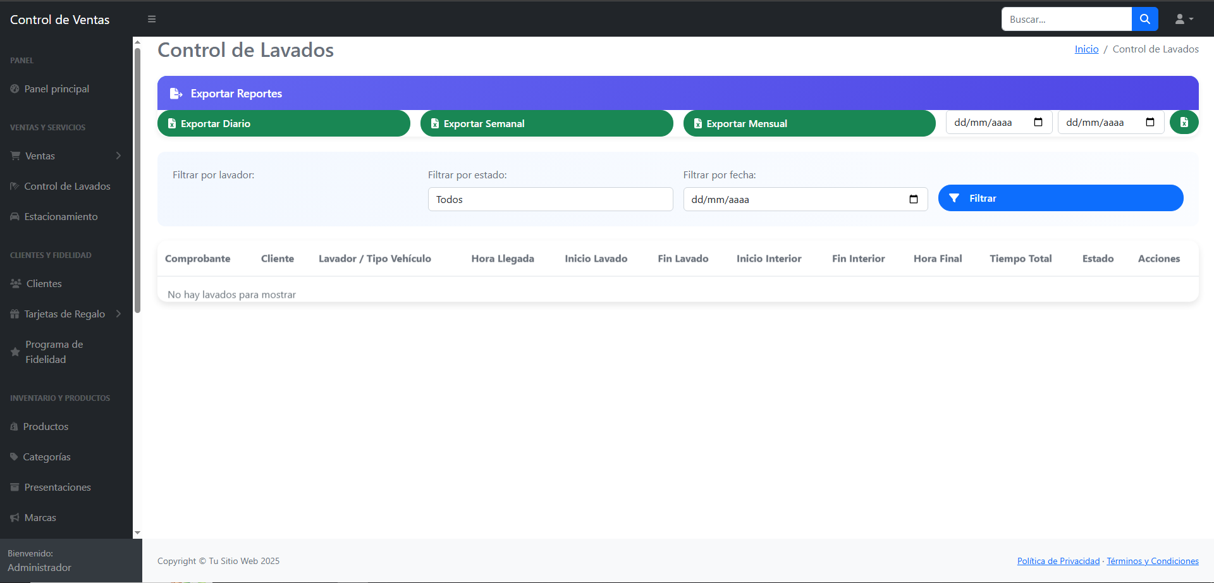Screen dimensions: 1214x583
Task: Expand the Tarjetas de Regalo submenu
Action: coord(120,314)
